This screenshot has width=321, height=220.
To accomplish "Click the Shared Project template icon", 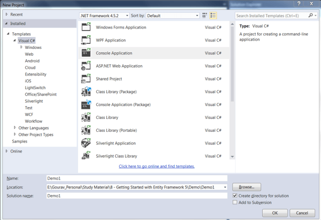I will 86,79.
